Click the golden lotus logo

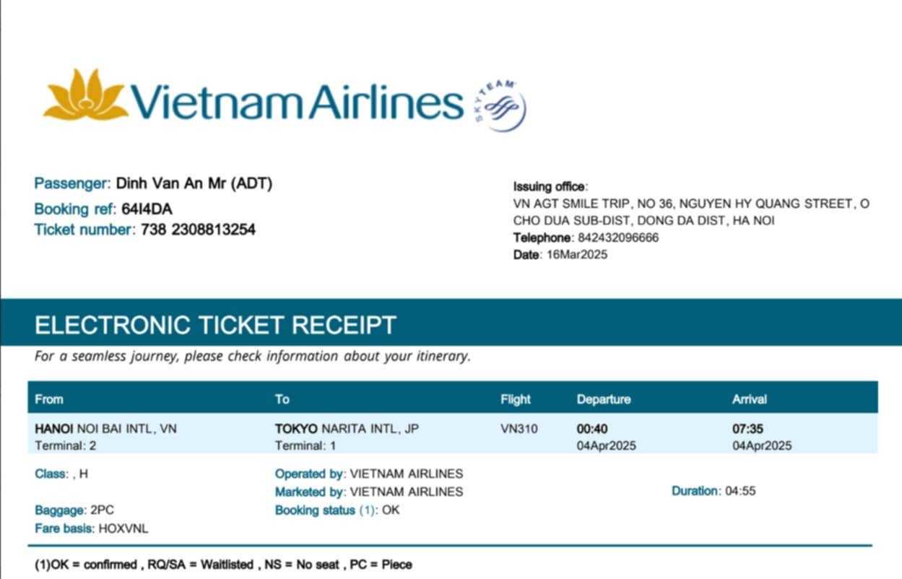(85, 96)
